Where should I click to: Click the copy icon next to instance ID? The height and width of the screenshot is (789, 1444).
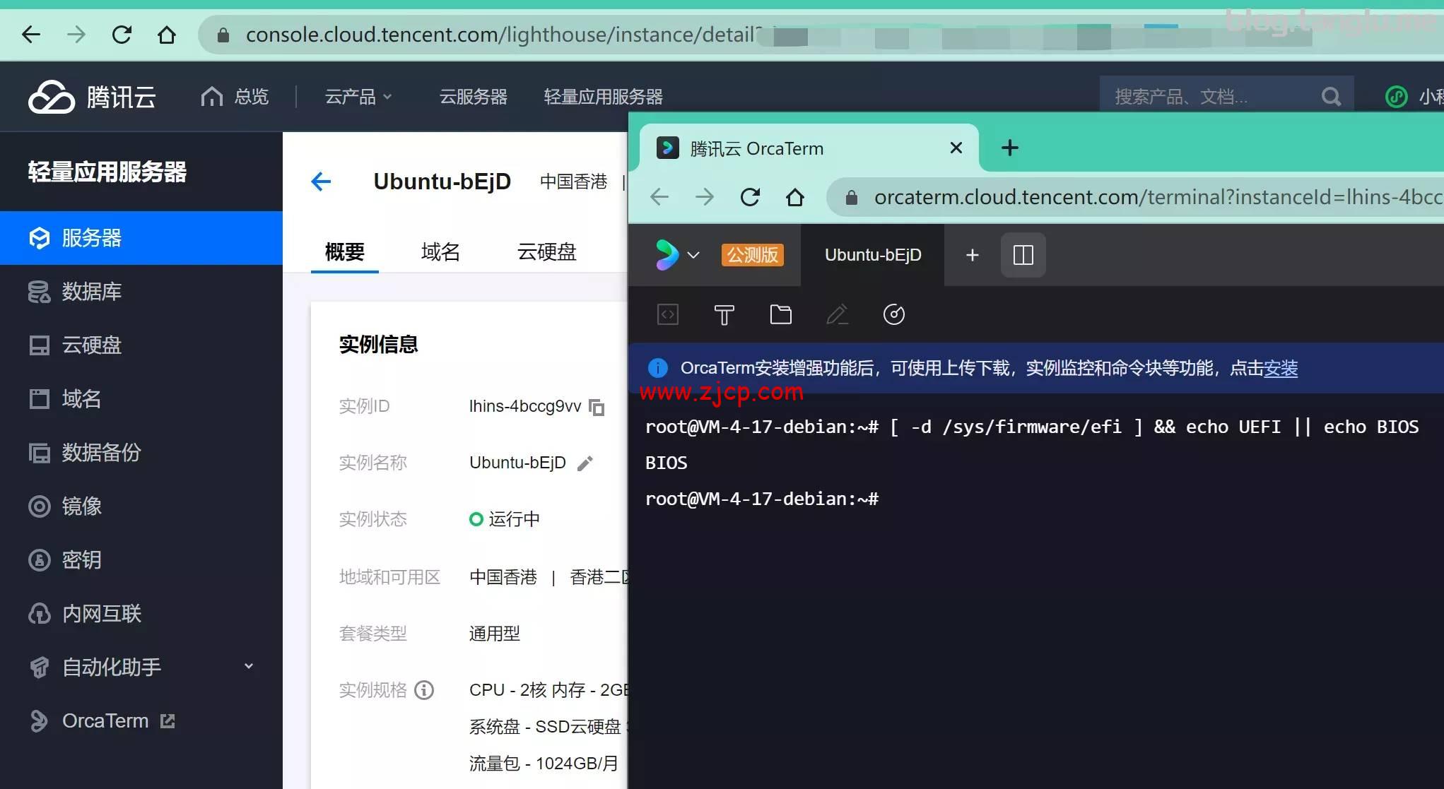pyautogui.click(x=597, y=408)
